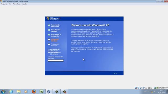The image size is (168, 94).
Task: Click the shared folders status icon
Action: point(146,88)
